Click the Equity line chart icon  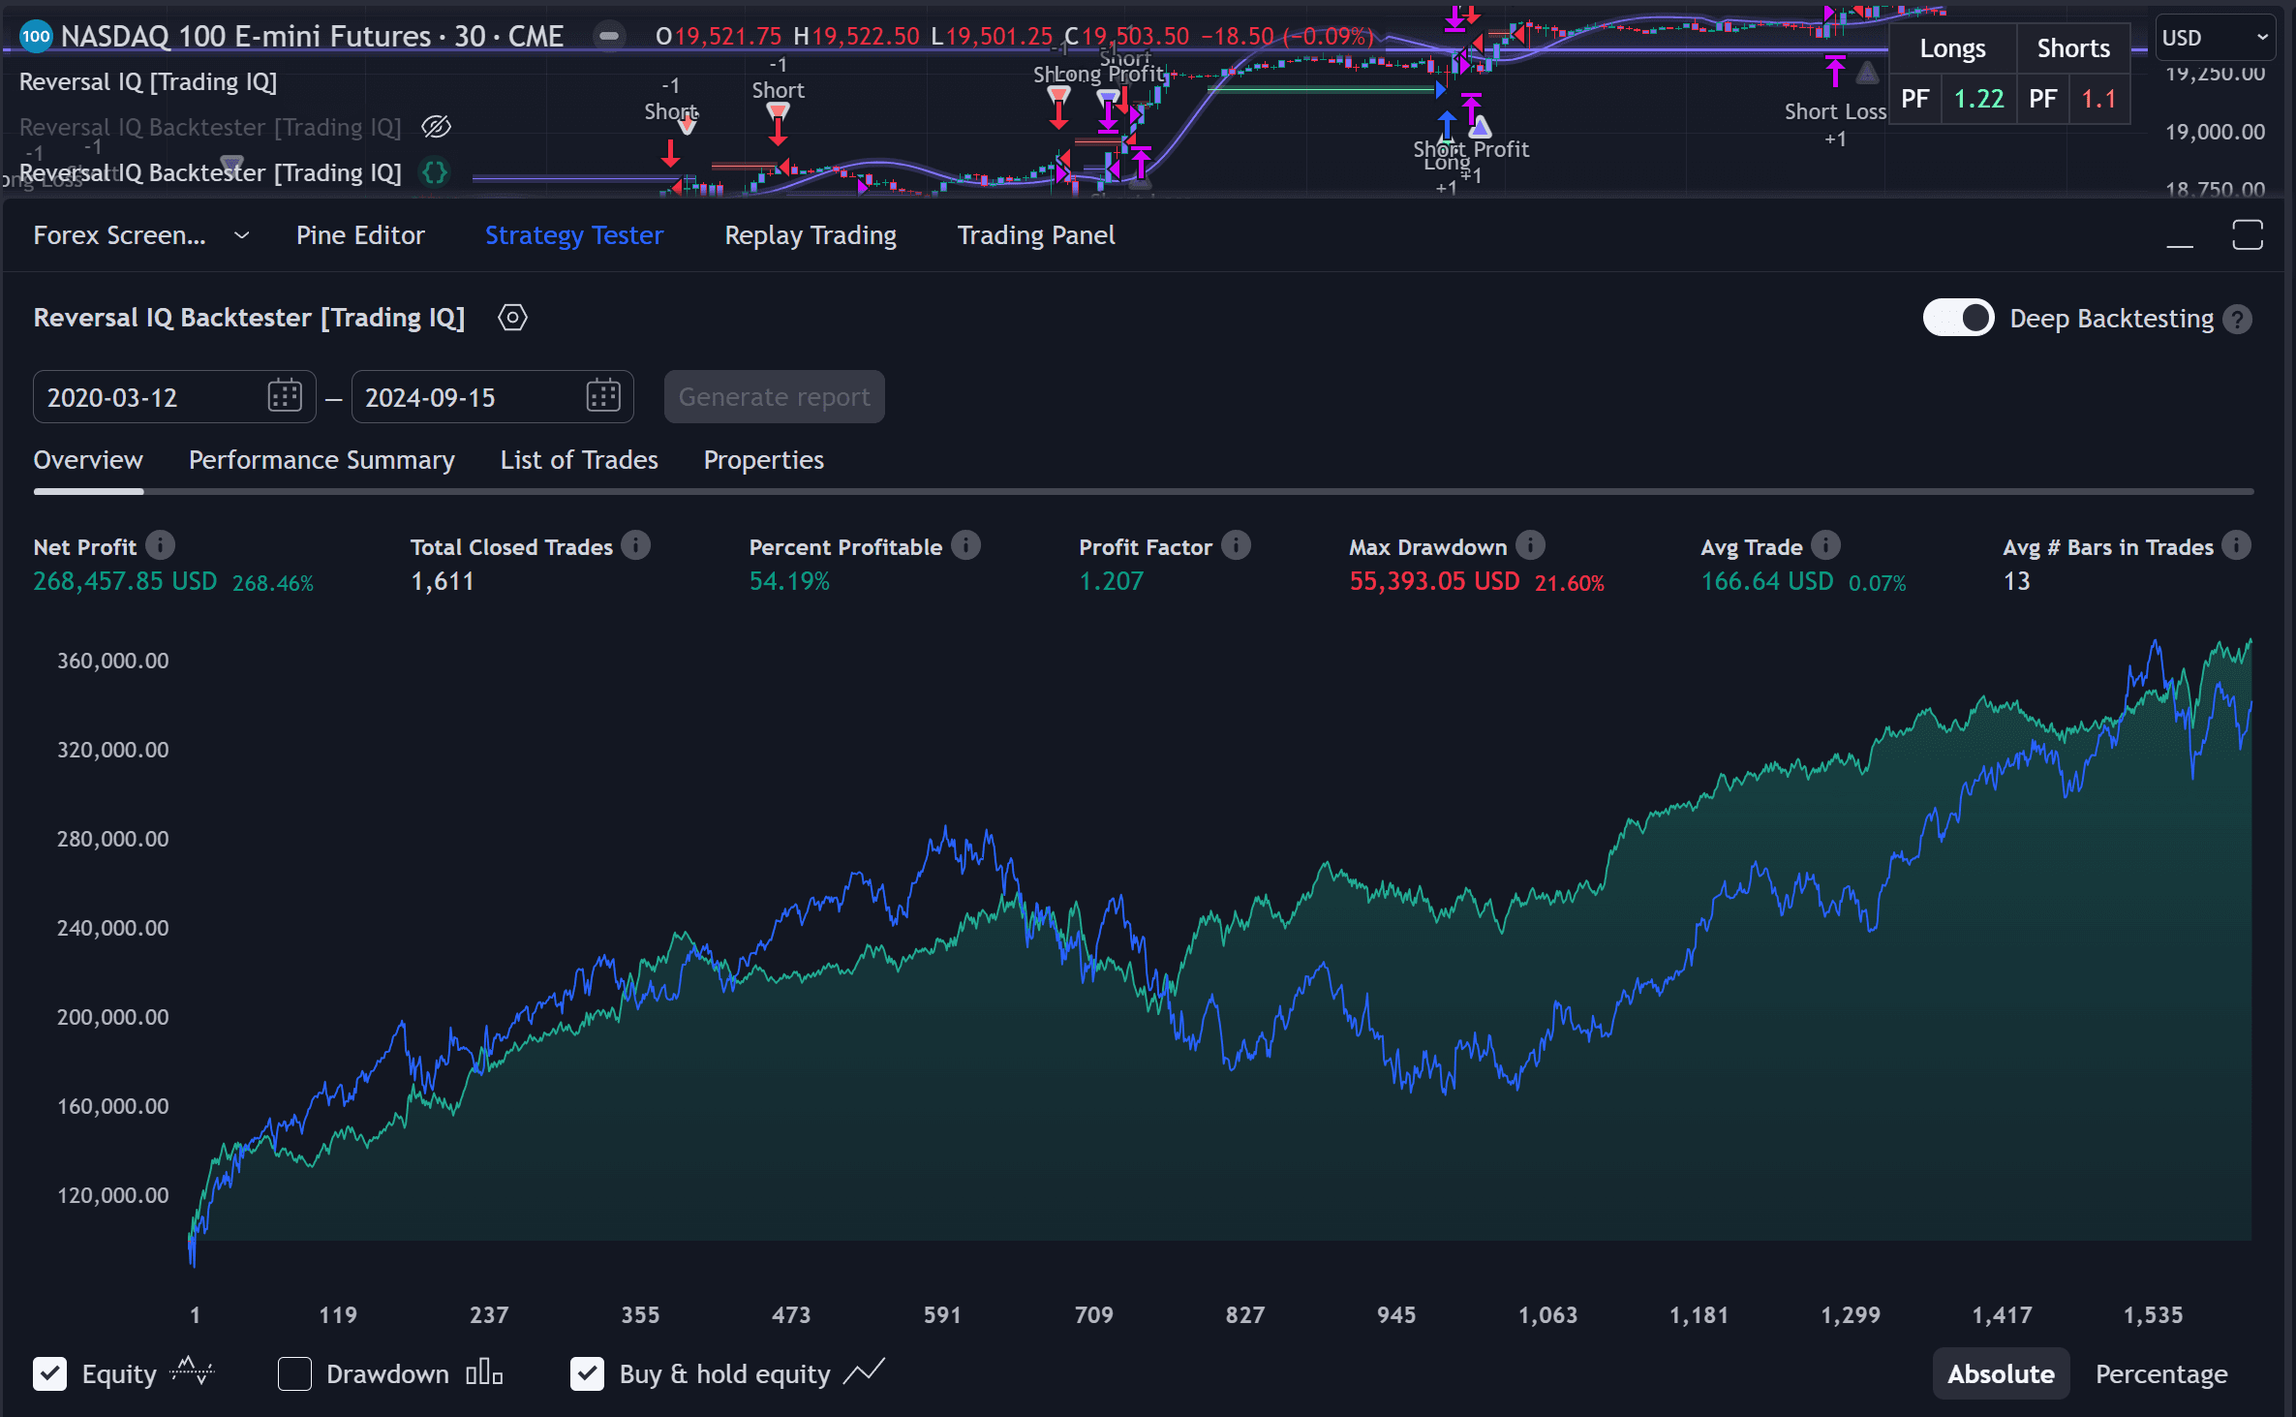[192, 1372]
